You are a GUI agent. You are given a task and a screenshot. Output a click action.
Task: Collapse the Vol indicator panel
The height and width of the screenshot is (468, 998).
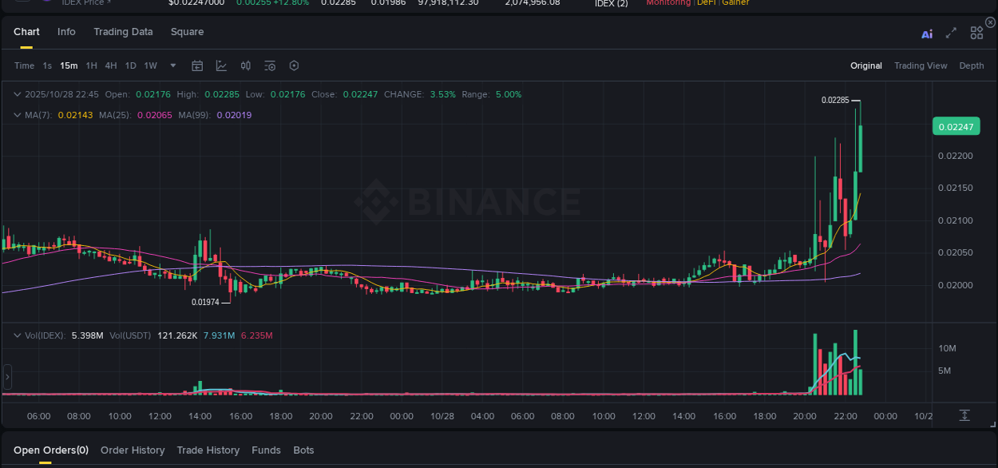click(x=17, y=335)
